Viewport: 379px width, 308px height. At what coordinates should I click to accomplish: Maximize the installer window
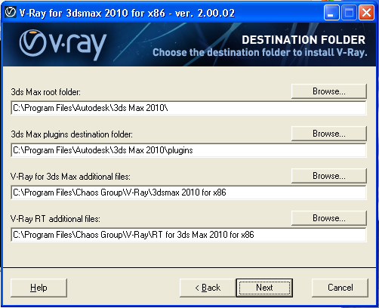(x=349, y=12)
